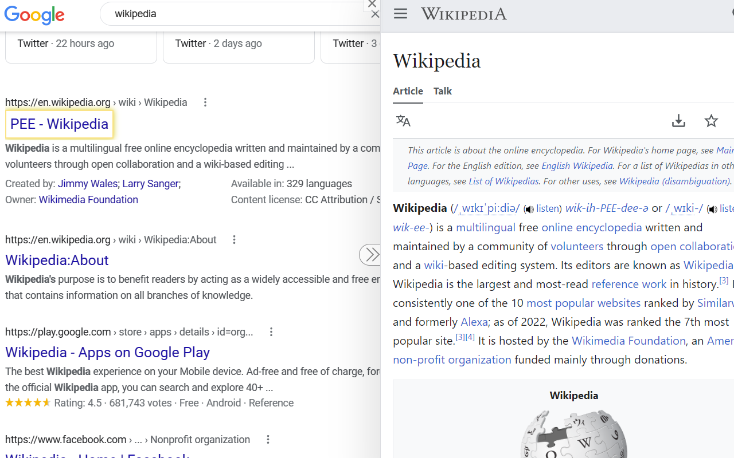Follow the reference work link
Image resolution: width=734 pixels, height=458 pixels.
(629, 284)
